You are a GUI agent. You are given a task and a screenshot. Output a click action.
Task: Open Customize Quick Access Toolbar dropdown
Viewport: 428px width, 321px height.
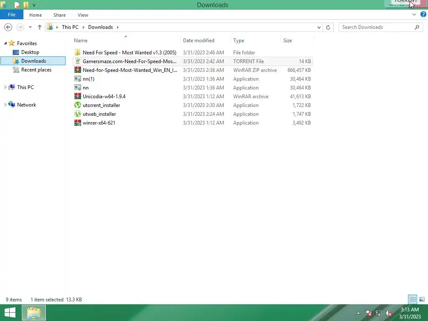(x=34, y=5)
